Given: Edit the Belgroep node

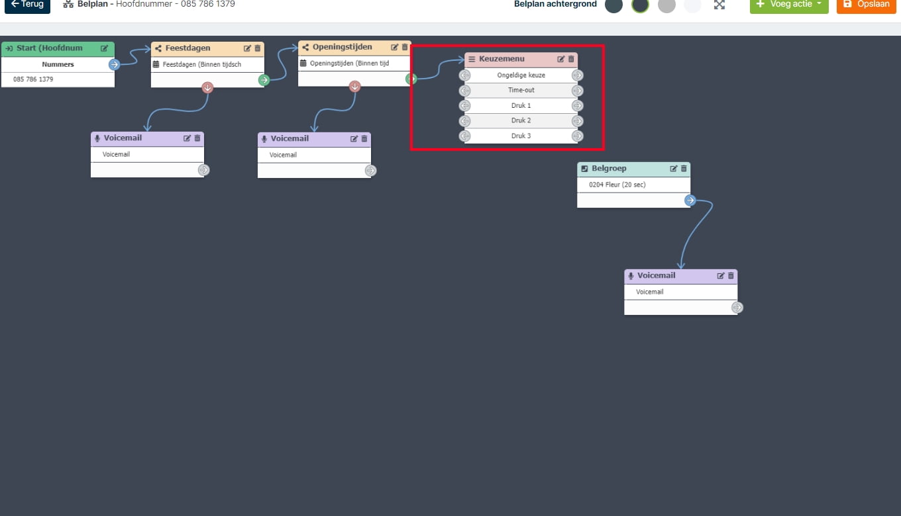Looking at the screenshot, I should click(x=674, y=169).
